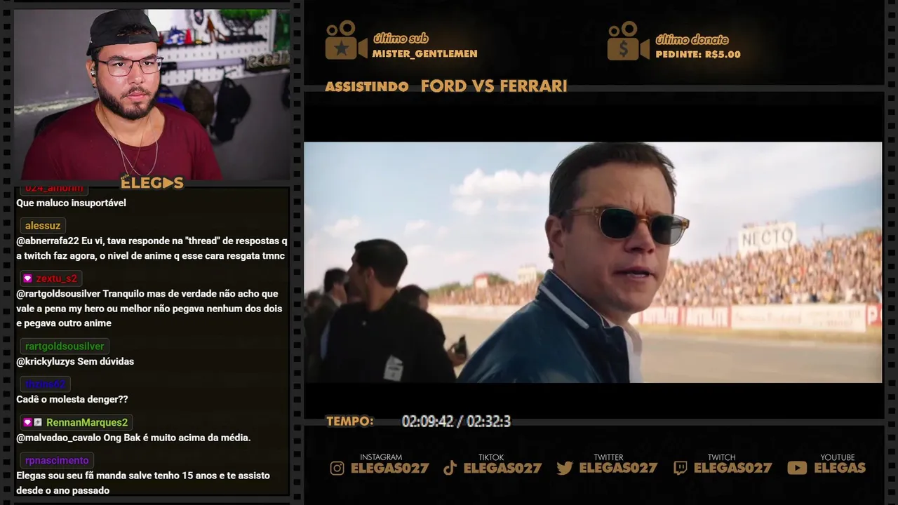Click the INSTAGRAM label
898x505 pixels.
click(x=381, y=457)
